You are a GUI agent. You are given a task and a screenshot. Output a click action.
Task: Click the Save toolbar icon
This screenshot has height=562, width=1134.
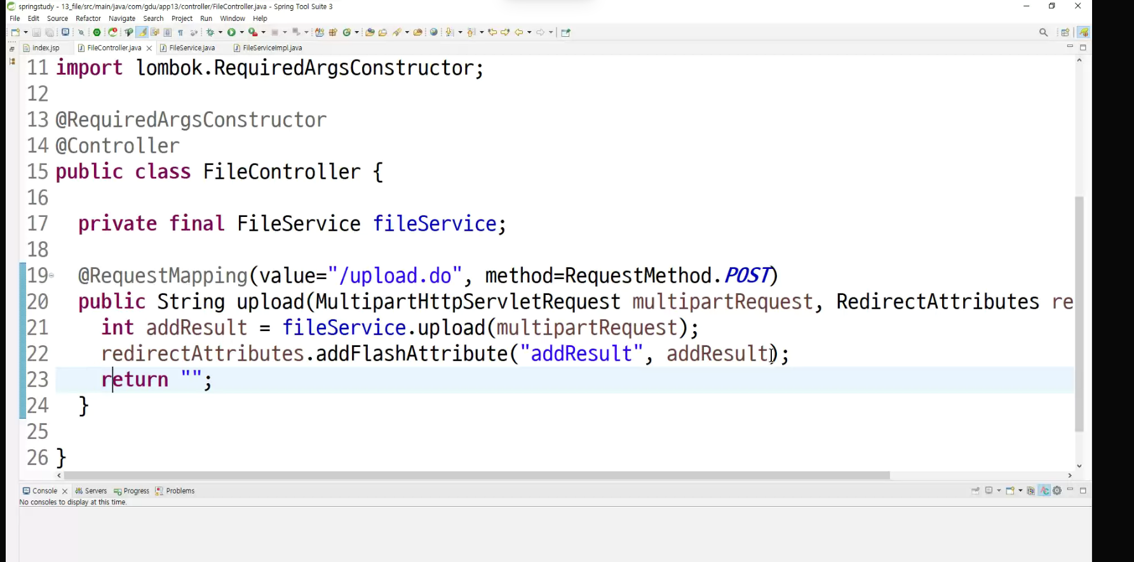point(36,32)
